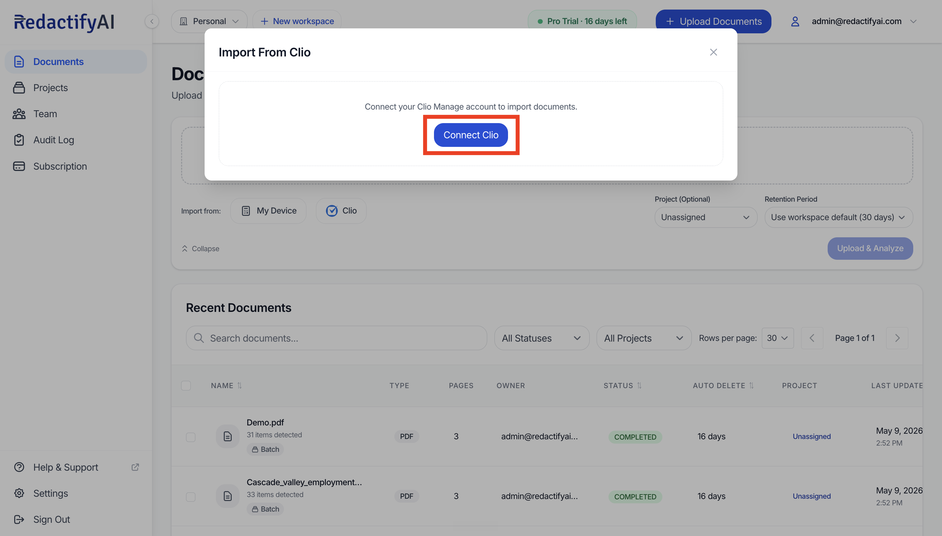Focus the Search documents field
Image resolution: width=942 pixels, height=536 pixels.
336,338
